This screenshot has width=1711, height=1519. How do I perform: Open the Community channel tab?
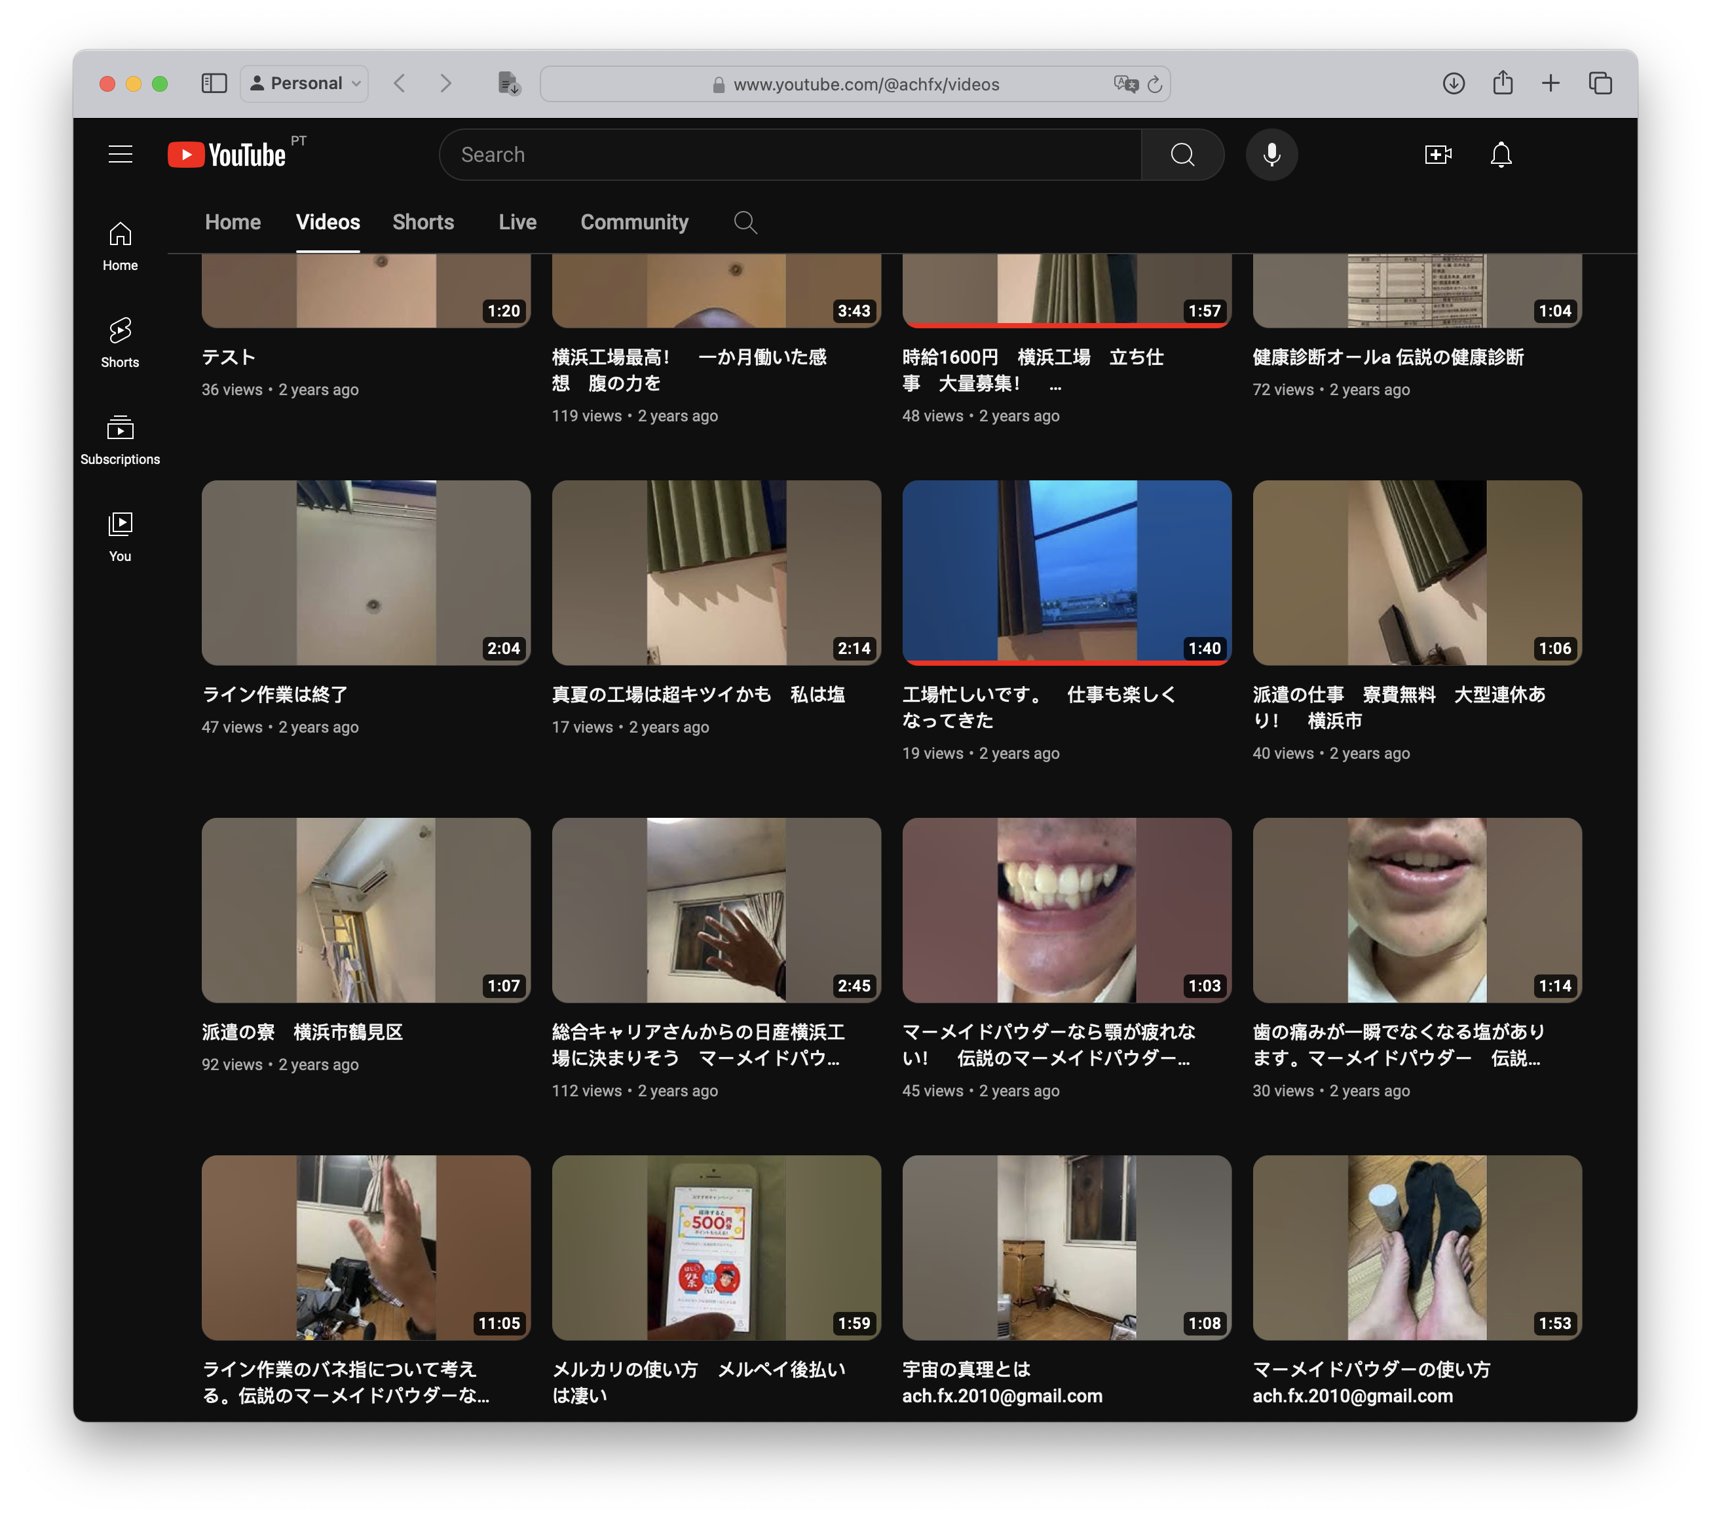click(x=633, y=222)
